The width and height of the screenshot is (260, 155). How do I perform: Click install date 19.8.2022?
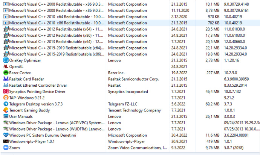179,73
